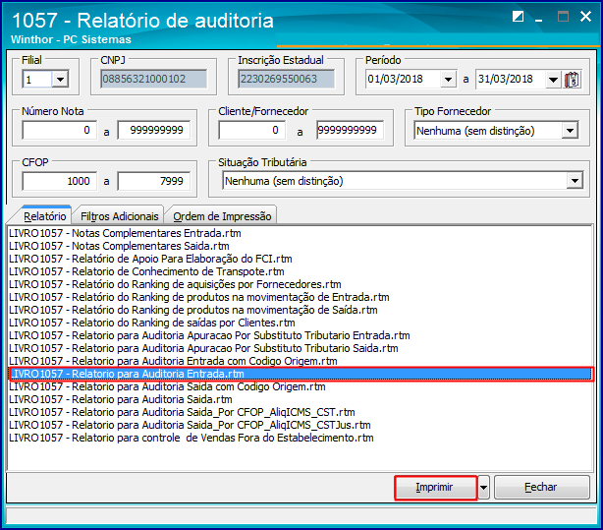This screenshot has width=603, height=530.
Task: Switch to the Relatório tab
Action: click(x=45, y=216)
